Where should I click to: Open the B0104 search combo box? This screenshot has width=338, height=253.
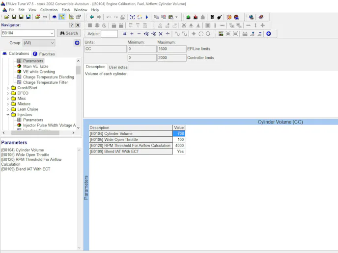tap(52, 33)
